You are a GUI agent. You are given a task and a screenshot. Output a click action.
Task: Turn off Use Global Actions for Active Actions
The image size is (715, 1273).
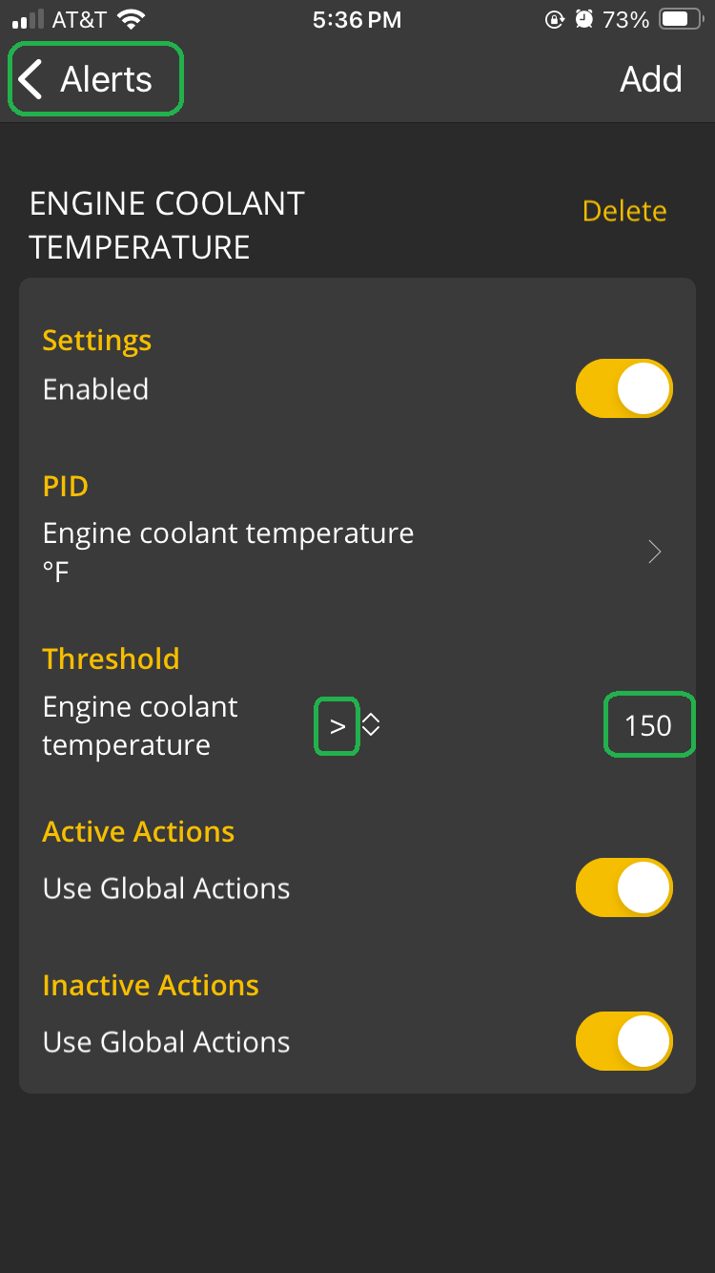click(623, 887)
